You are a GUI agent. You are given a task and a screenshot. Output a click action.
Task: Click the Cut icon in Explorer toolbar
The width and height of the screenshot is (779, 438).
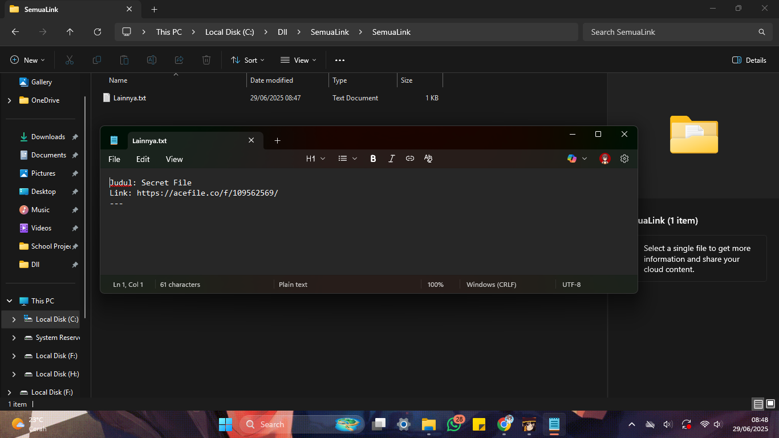click(70, 60)
